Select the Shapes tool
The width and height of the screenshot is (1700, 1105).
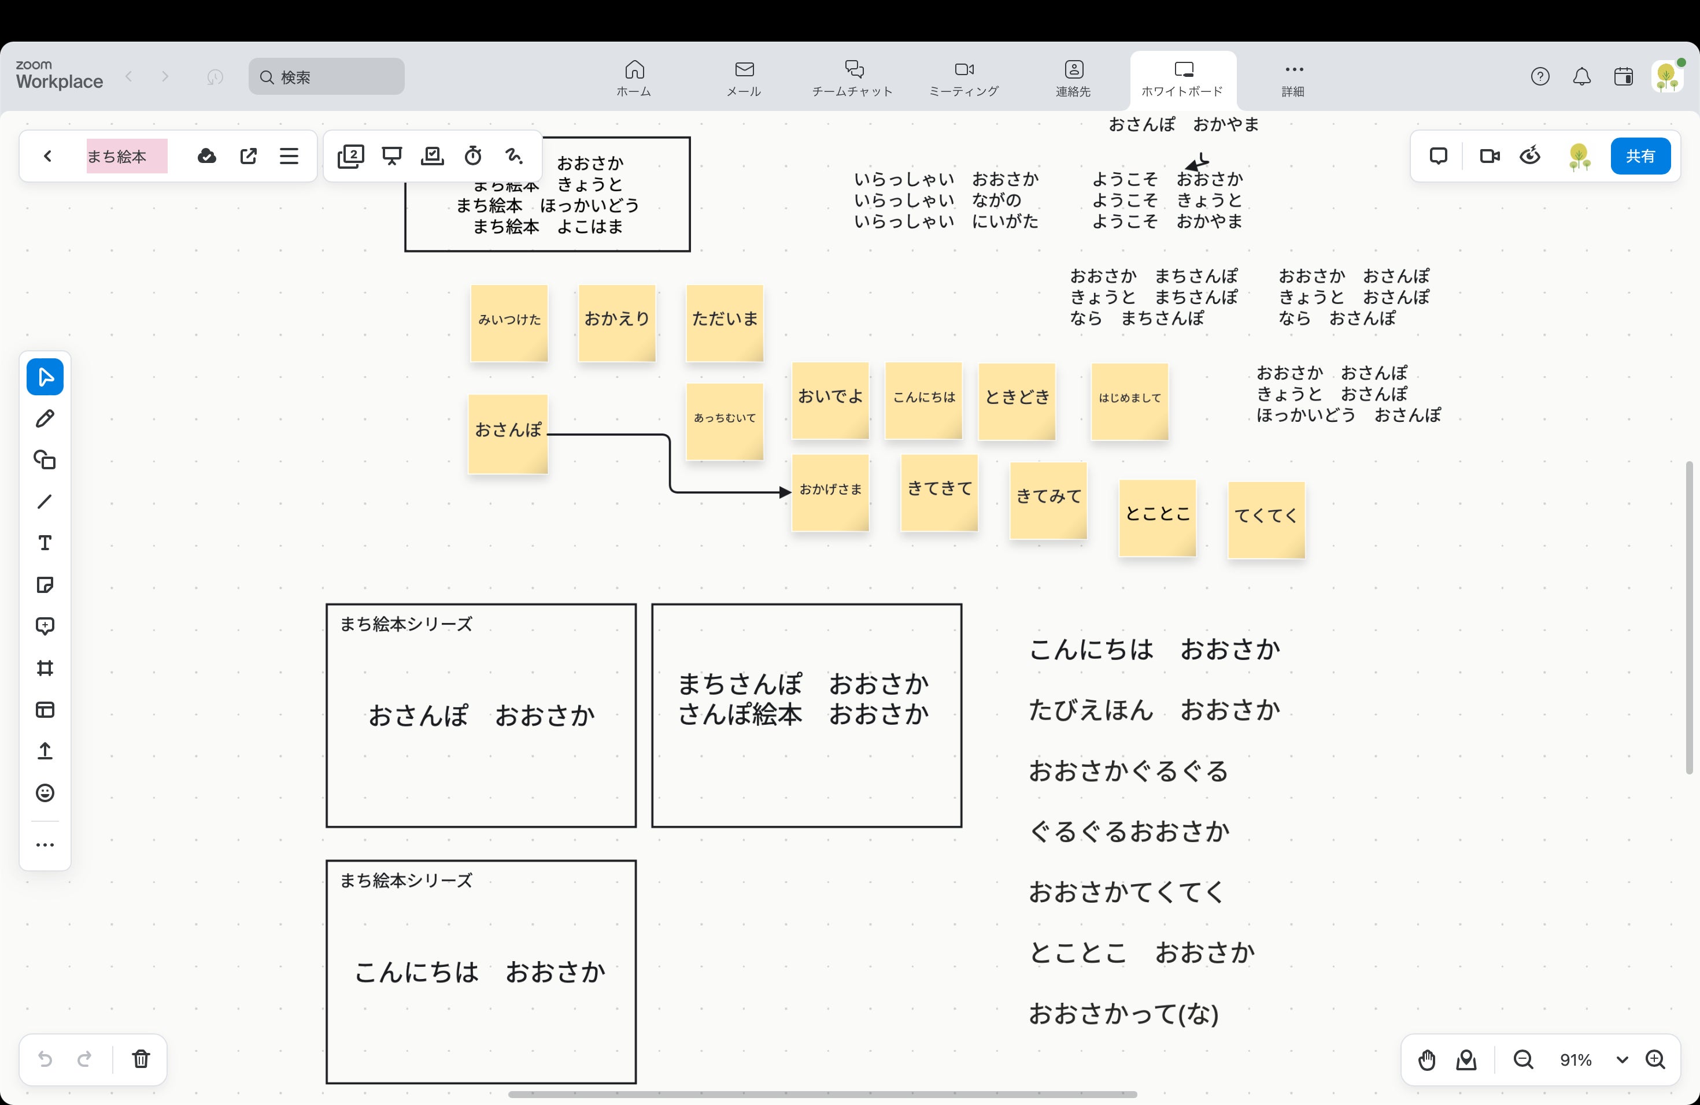(x=45, y=459)
